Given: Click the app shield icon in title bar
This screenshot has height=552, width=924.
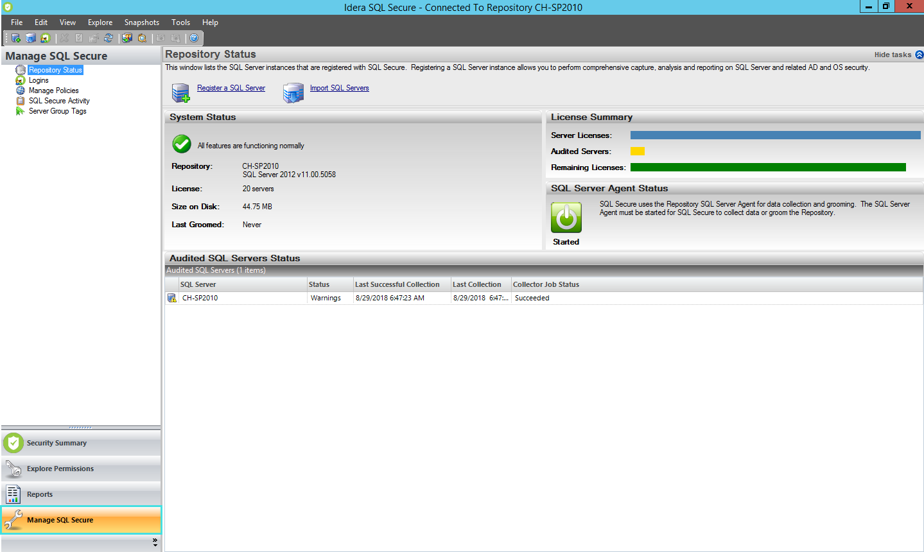Looking at the screenshot, I should pos(8,7).
